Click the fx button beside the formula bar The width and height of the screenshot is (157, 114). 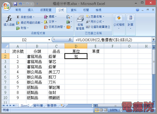[x=70, y=40]
